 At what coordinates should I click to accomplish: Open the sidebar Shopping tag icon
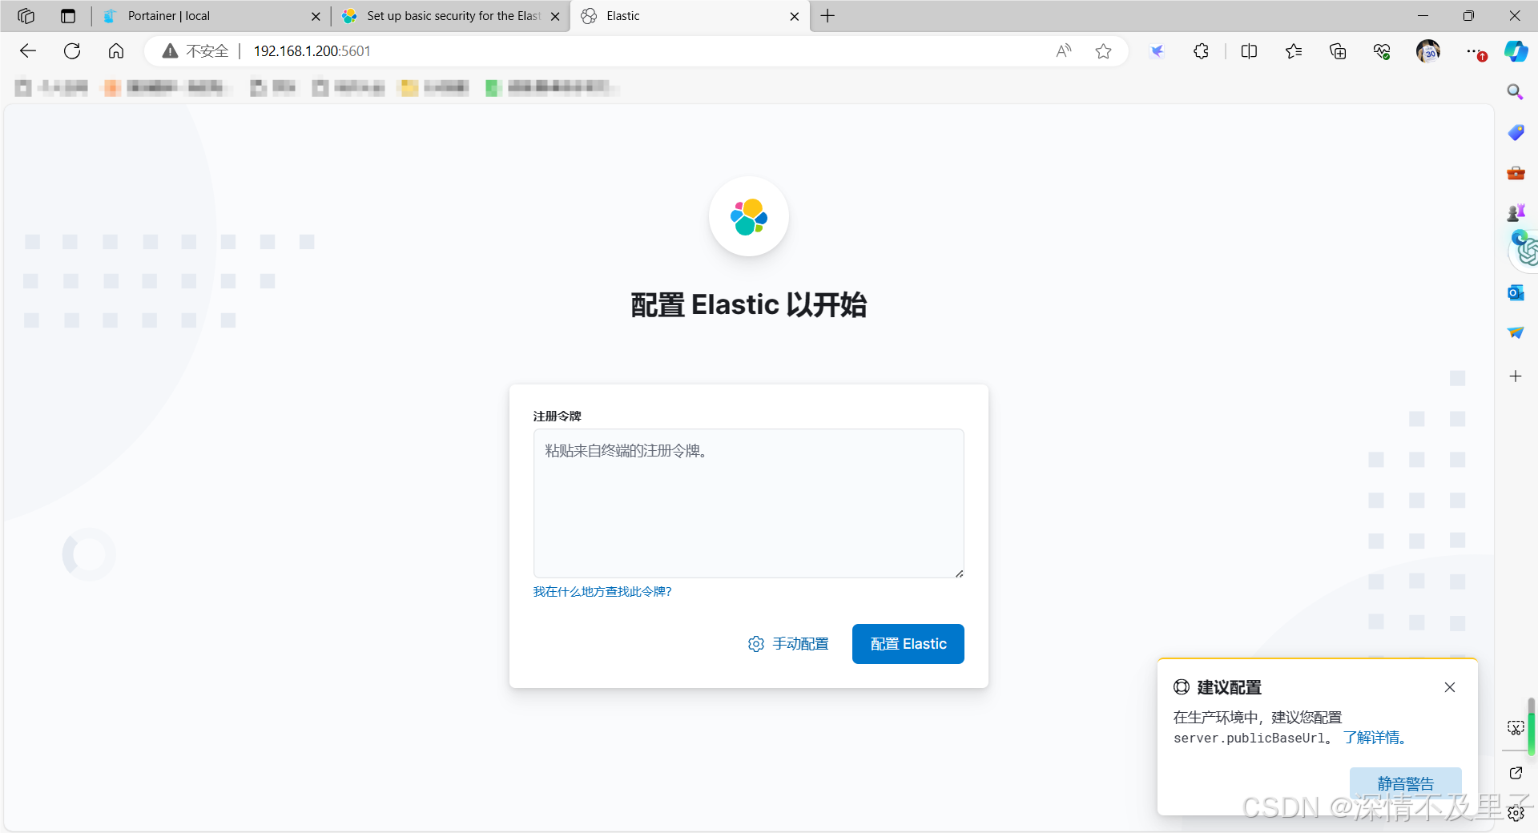[1516, 132]
